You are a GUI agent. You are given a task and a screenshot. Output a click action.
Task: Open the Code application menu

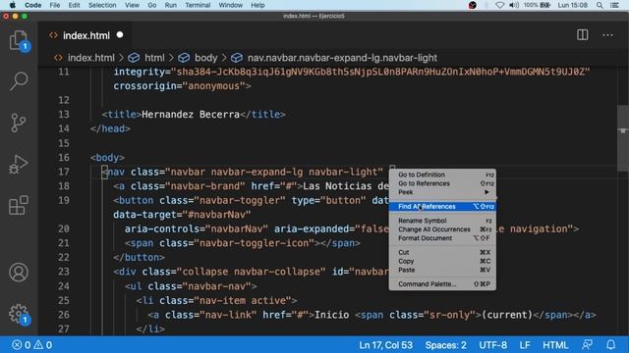(x=32, y=5)
